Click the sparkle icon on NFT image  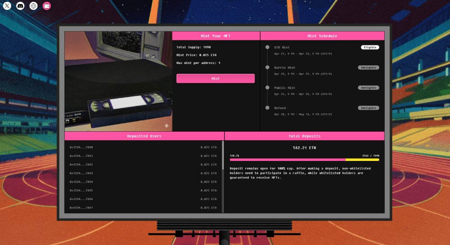(x=166, y=126)
